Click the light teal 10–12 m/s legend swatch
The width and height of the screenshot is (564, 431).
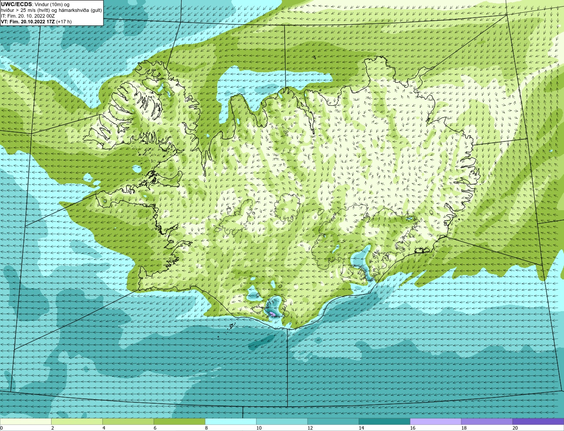(282, 422)
